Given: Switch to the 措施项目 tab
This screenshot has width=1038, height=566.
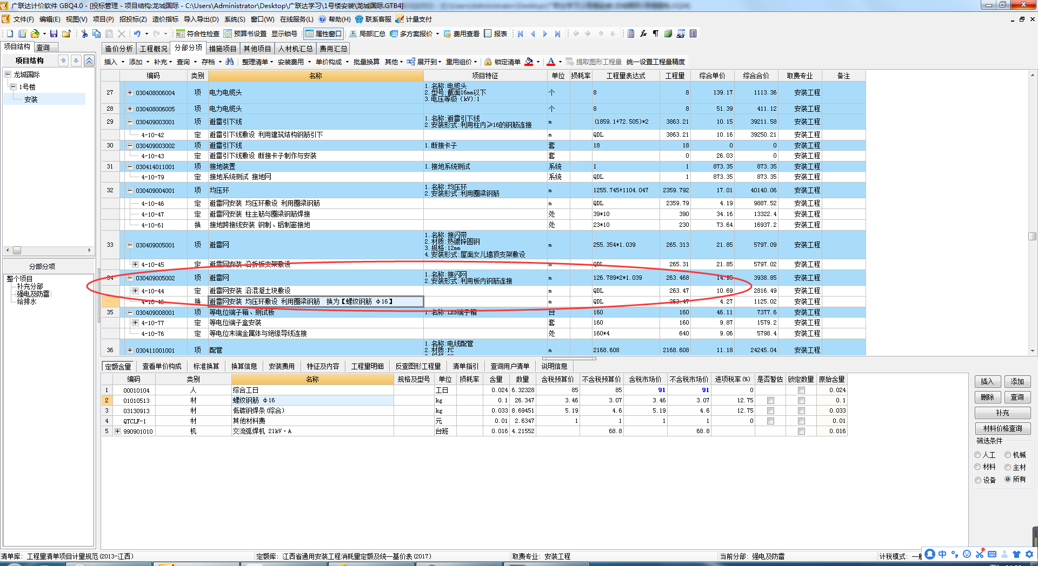Looking at the screenshot, I should pyautogui.click(x=223, y=49).
